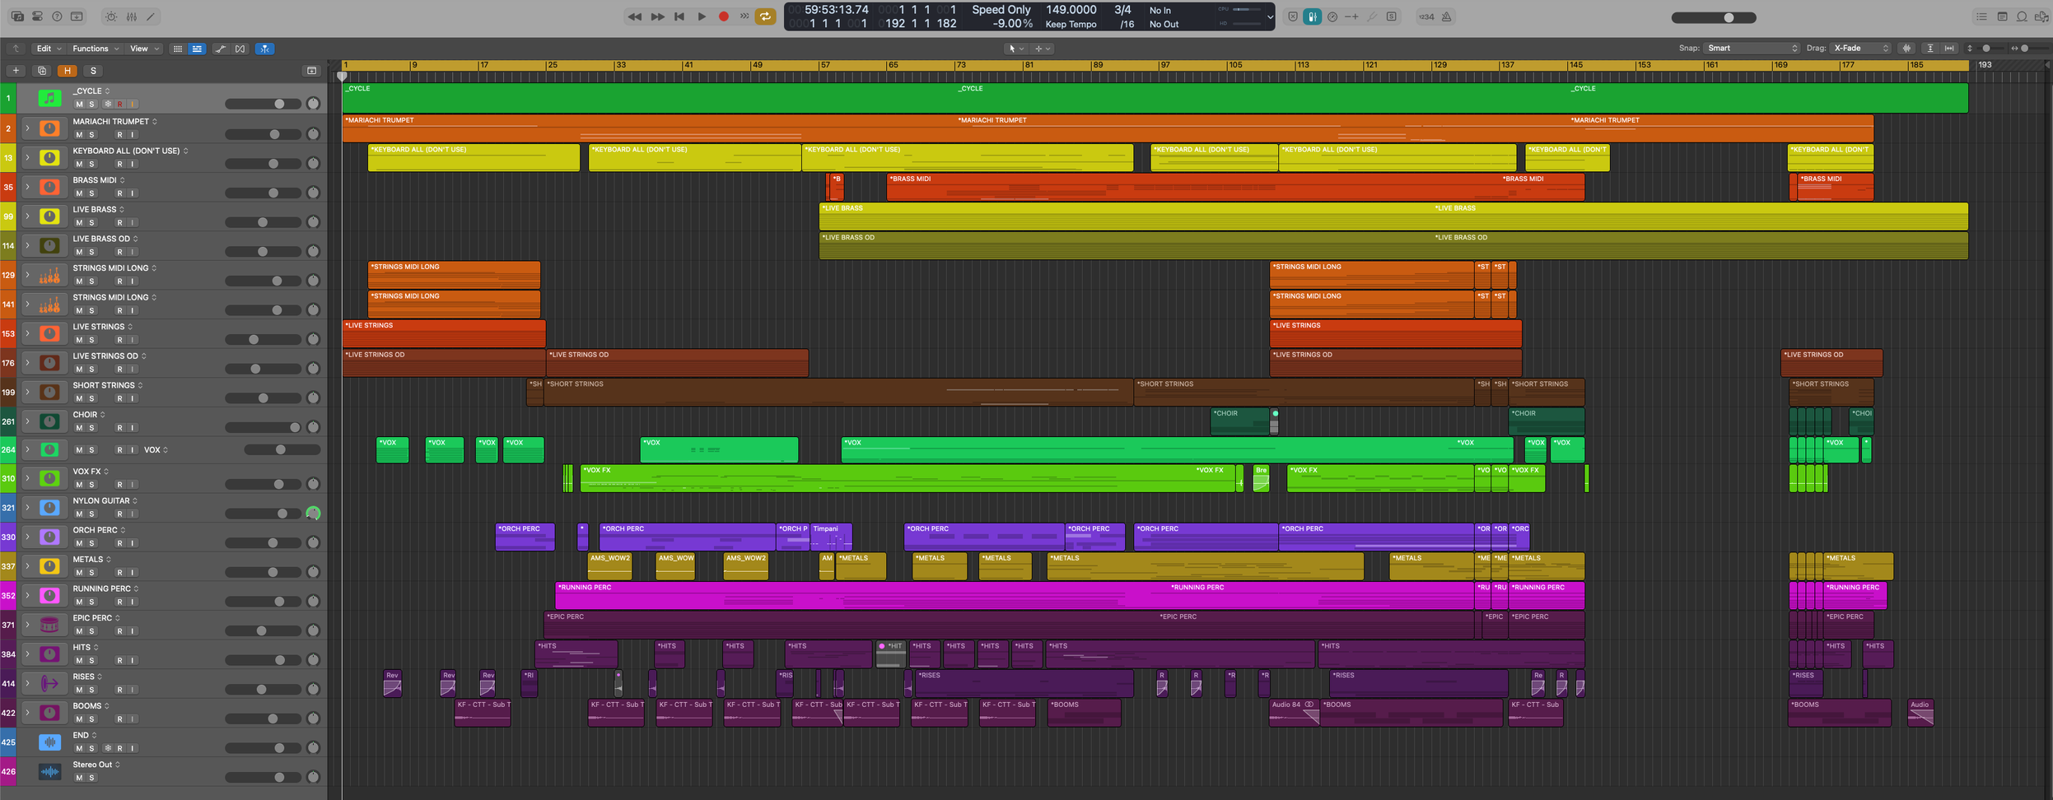The width and height of the screenshot is (2053, 800).
Task: Open the media Browsers panel
Action: [2041, 16]
